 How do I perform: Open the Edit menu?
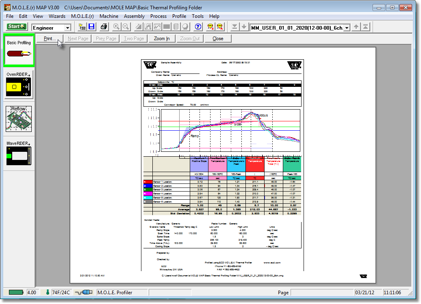click(x=23, y=16)
